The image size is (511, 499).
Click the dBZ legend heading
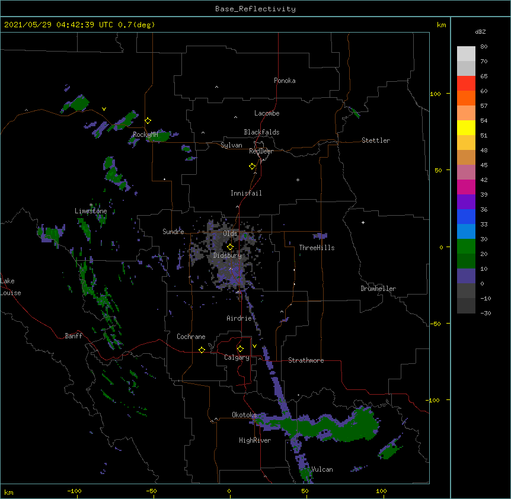[x=480, y=32]
